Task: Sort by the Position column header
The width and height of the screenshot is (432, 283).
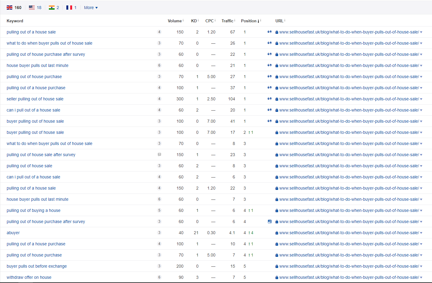Action: click(x=249, y=21)
